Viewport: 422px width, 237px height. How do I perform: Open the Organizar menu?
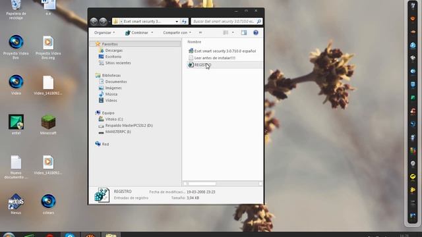click(104, 32)
